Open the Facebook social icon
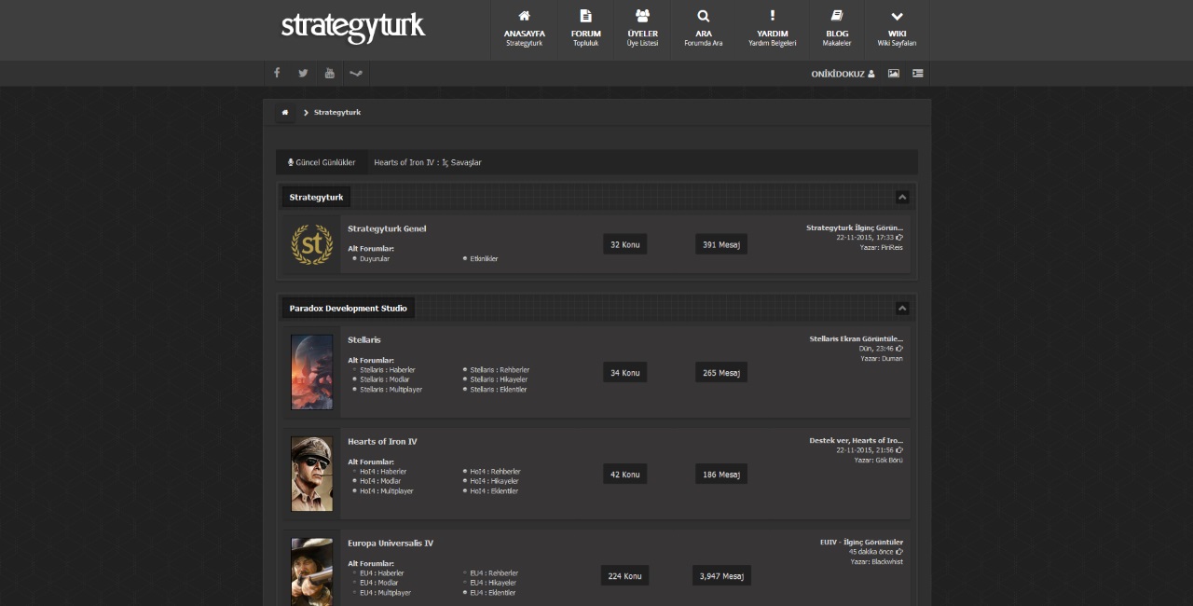Screen dimensions: 1193x606 point(277,73)
